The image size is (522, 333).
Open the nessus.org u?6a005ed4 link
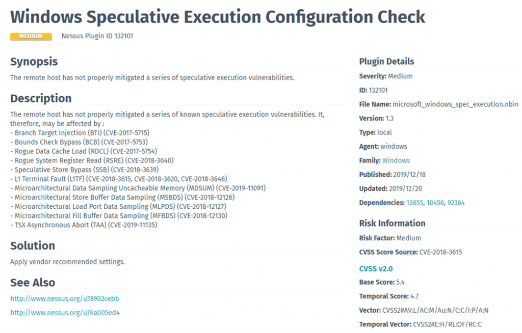tap(65, 313)
